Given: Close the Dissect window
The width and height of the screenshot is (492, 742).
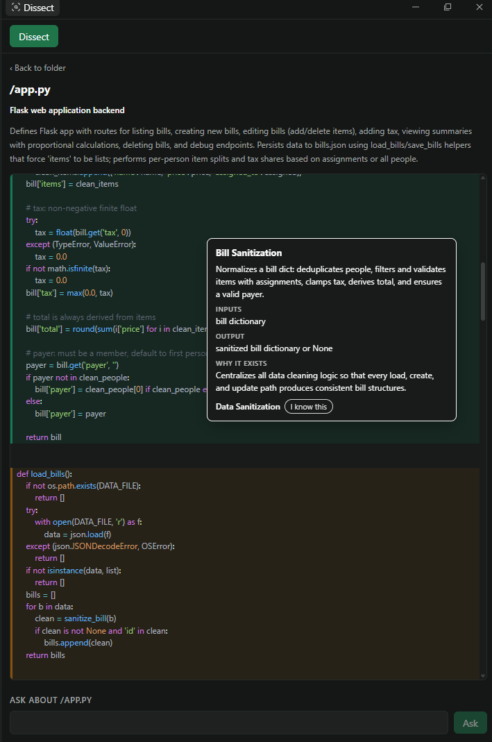Looking at the screenshot, I should 480,7.
